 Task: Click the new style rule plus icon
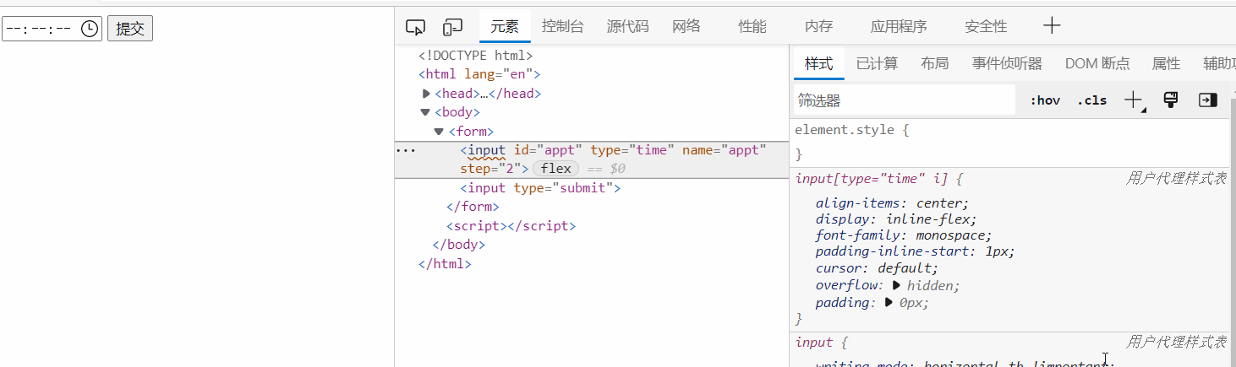[1134, 100]
